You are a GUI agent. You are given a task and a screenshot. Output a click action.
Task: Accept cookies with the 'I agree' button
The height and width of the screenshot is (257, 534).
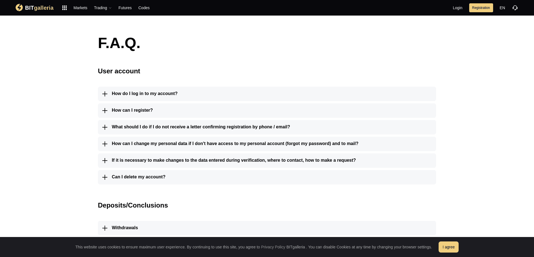click(x=448, y=247)
